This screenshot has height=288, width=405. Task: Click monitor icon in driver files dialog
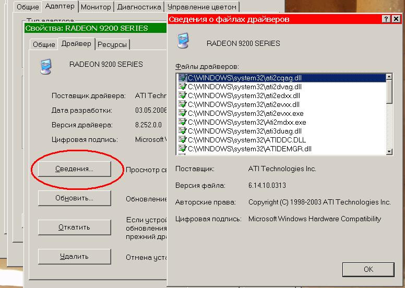[x=183, y=41]
